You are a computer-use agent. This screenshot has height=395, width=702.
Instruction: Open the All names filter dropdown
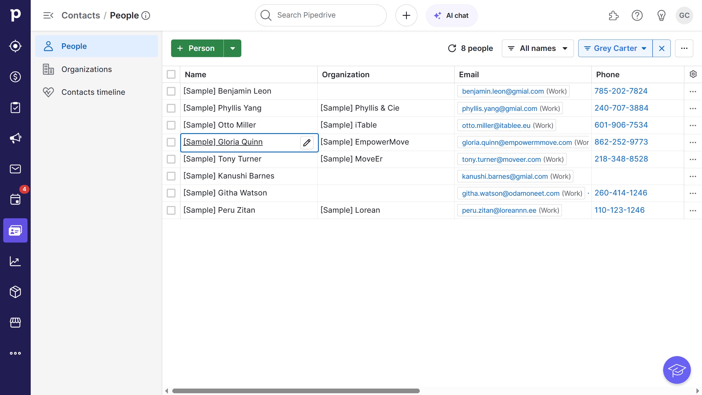538,48
